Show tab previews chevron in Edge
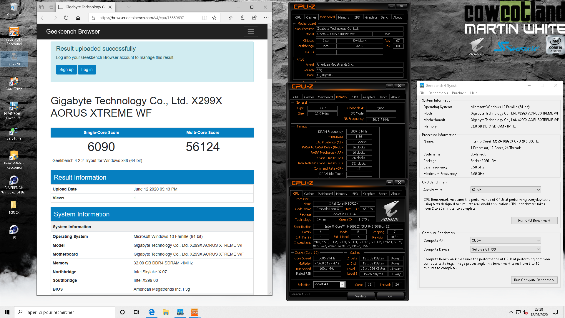This screenshot has width=565, height=318. click(129, 7)
